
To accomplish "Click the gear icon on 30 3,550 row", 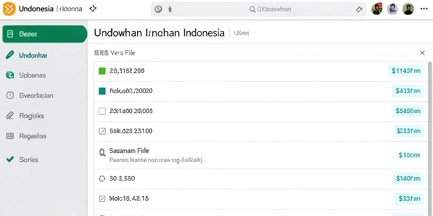I will tap(102, 179).
